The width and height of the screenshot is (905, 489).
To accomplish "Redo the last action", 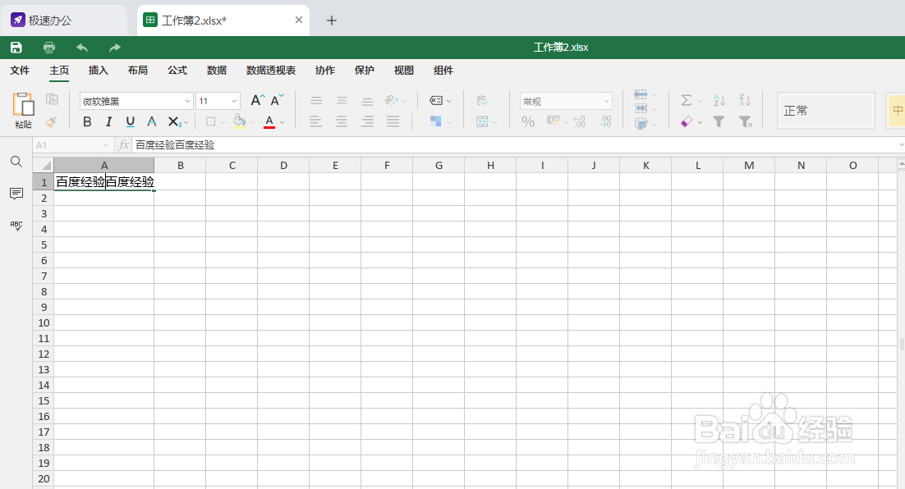I will click(x=115, y=48).
